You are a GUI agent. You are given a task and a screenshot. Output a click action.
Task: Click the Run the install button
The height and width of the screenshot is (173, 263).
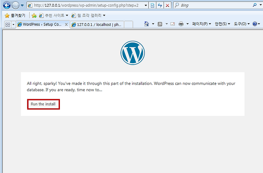[43, 104]
